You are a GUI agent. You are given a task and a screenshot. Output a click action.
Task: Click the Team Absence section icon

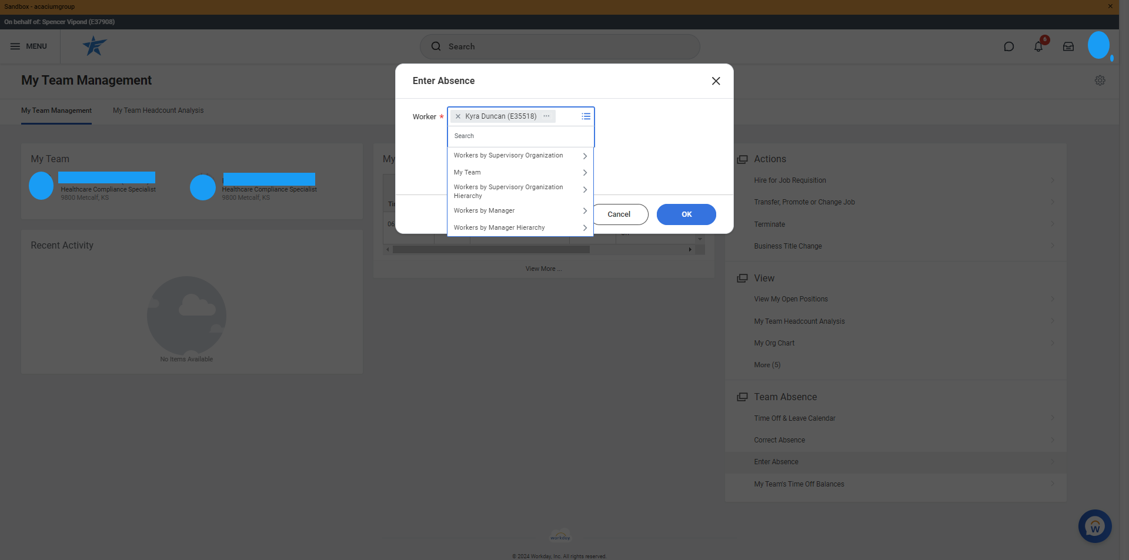point(742,397)
